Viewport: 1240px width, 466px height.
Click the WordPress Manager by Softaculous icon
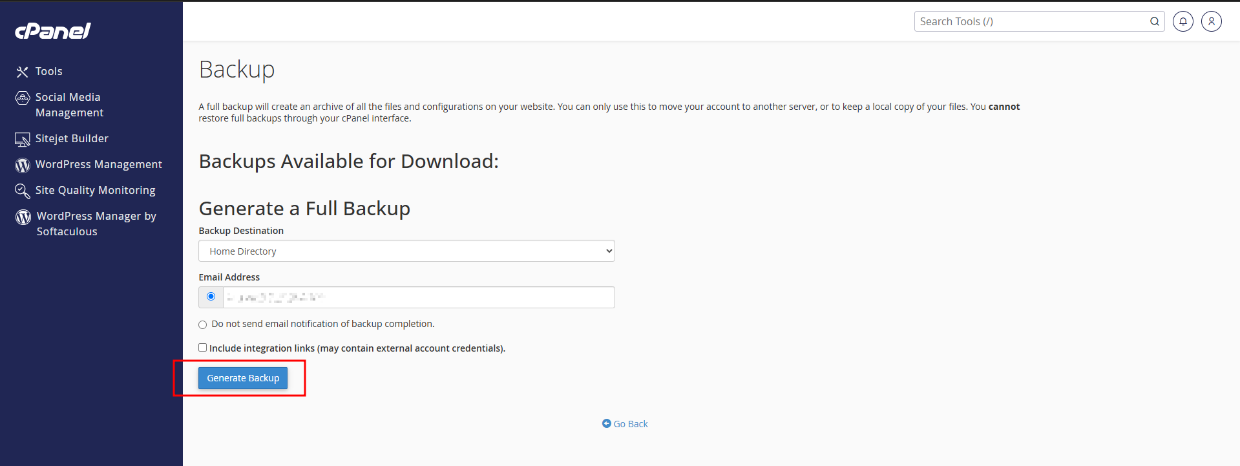click(x=23, y=217)
